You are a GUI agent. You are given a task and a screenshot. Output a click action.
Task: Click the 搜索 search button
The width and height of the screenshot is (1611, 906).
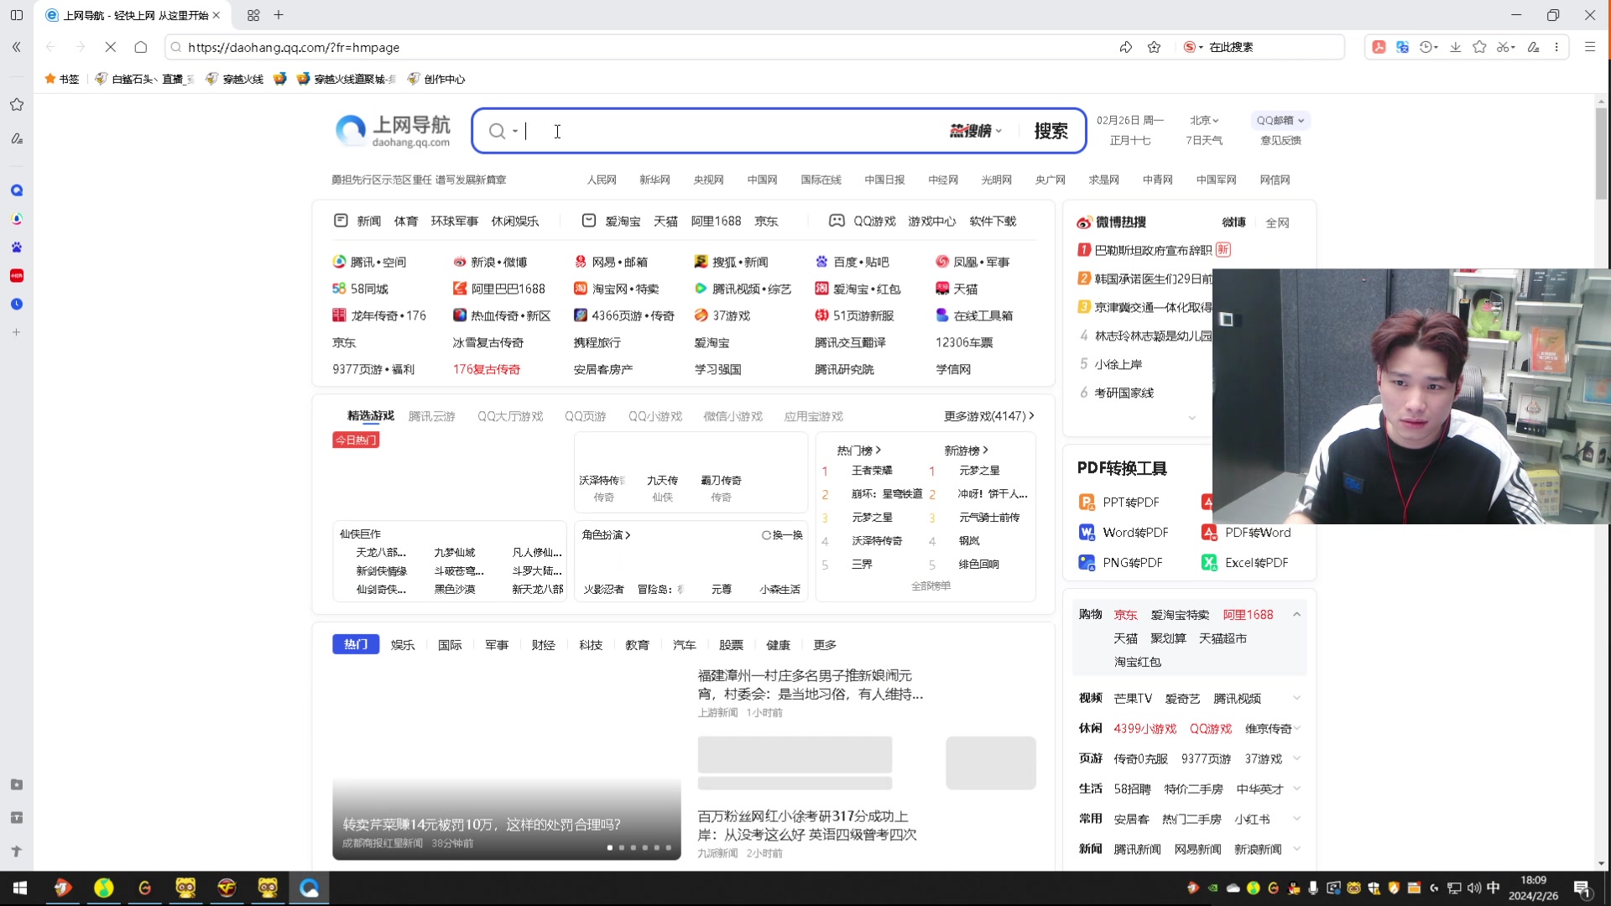tap(1051, 131)
